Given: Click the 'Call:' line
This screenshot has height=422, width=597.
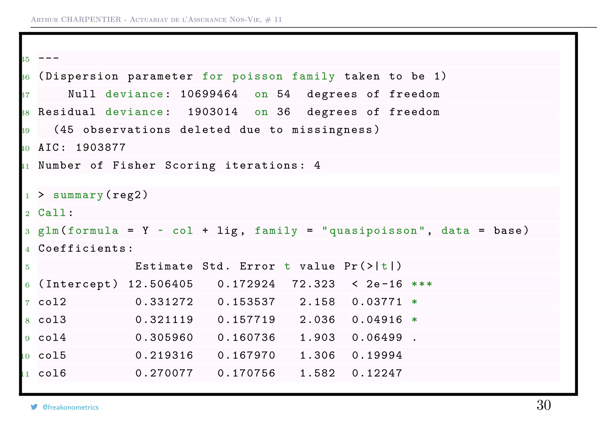Looking at the screenshot, I should [55, 213].
